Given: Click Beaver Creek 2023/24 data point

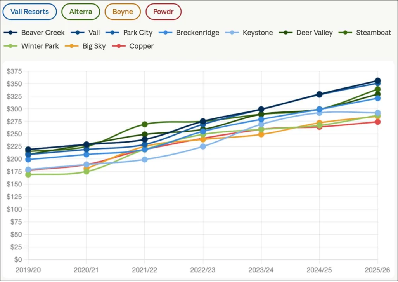Looking at the screenshot, I should coord(261,110).
